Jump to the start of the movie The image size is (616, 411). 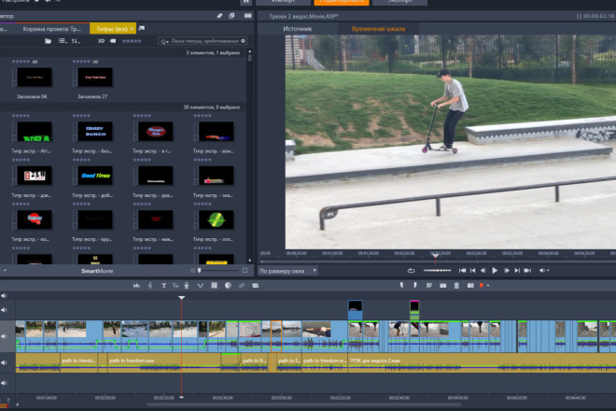[462, 271]
